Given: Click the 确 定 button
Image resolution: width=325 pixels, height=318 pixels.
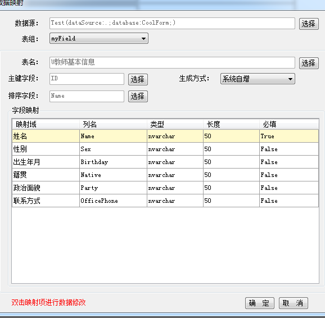Looking at the screenshot, I should [260, 303].
